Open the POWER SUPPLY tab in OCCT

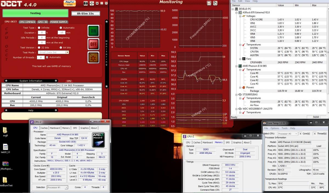(x=59, y=22)
